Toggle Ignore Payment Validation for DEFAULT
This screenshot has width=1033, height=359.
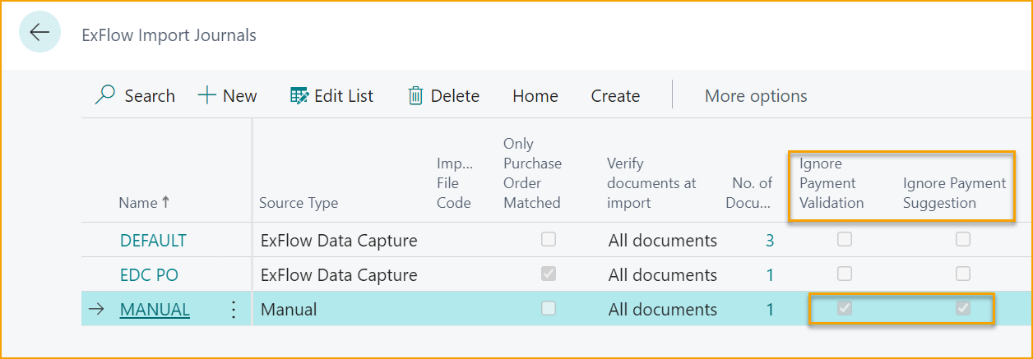[x=844, y=240]
